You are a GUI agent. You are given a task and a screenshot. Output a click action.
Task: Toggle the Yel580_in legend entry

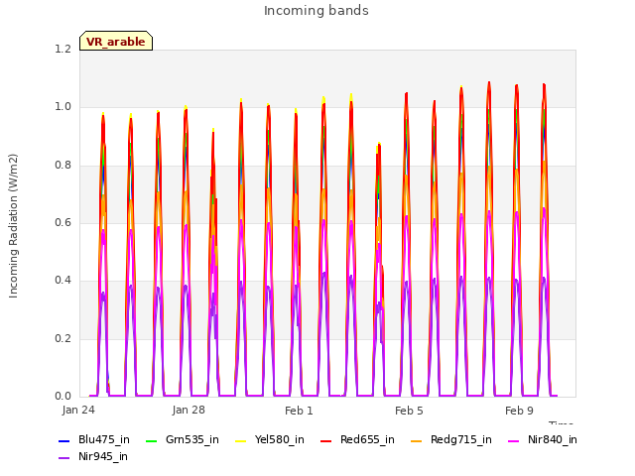click(x=270, y=439)
